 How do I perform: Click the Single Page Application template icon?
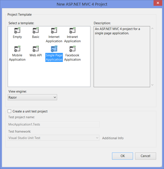(54, 49)
